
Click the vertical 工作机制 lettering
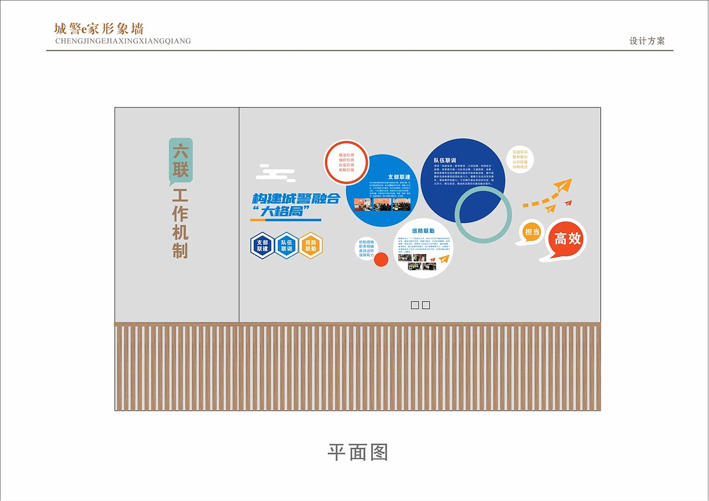[181, 224]
